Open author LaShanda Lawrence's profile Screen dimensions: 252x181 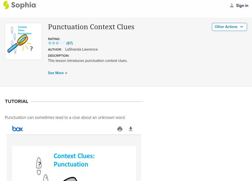pos(81,49)
